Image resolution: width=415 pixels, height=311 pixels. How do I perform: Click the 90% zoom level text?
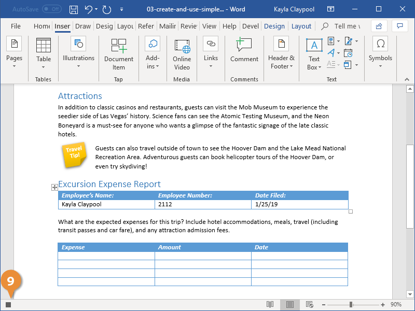click(396, 305)
